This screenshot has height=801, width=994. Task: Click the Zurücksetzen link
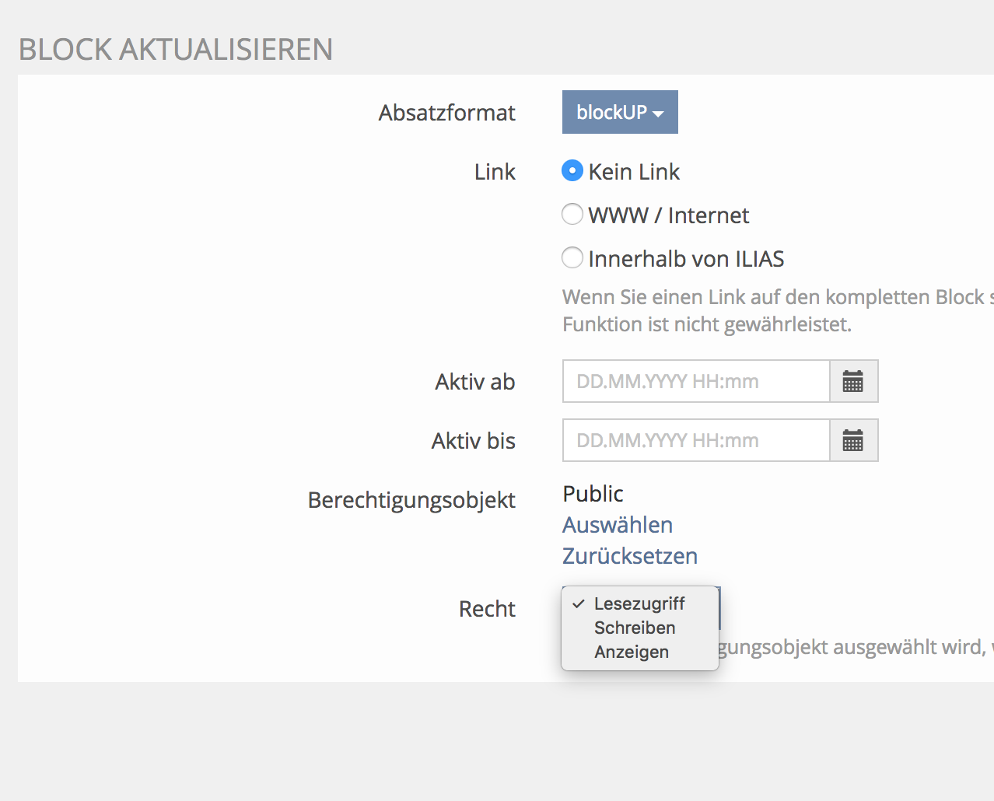pyautogui.click(x=629, y=556)
